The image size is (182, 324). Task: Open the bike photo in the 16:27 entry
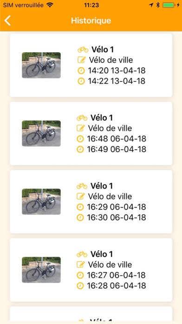click(x=41, y=270)
